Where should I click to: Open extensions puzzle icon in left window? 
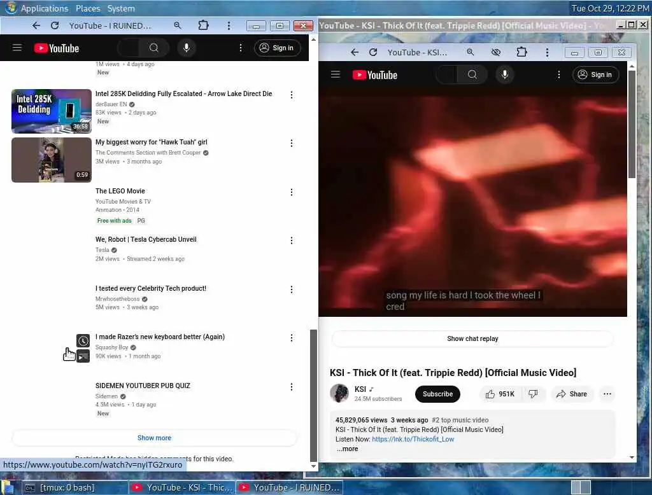tap(203, 25)
